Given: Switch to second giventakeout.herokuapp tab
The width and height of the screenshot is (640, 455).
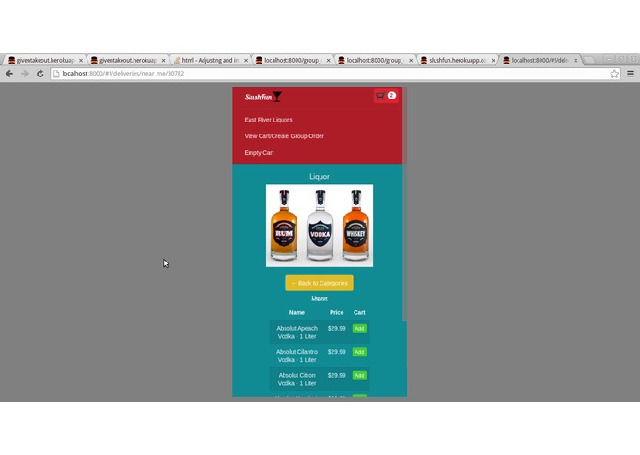Looking at the screenshot, I should [126, 60].
